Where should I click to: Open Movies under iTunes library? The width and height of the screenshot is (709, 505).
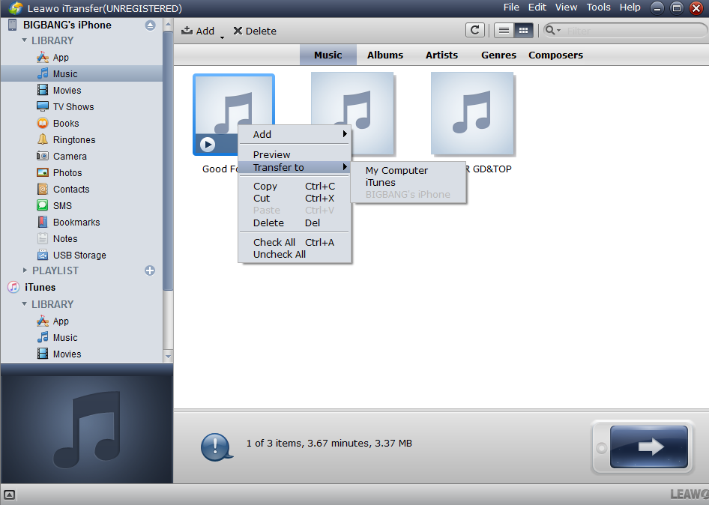tap(67, 354)
